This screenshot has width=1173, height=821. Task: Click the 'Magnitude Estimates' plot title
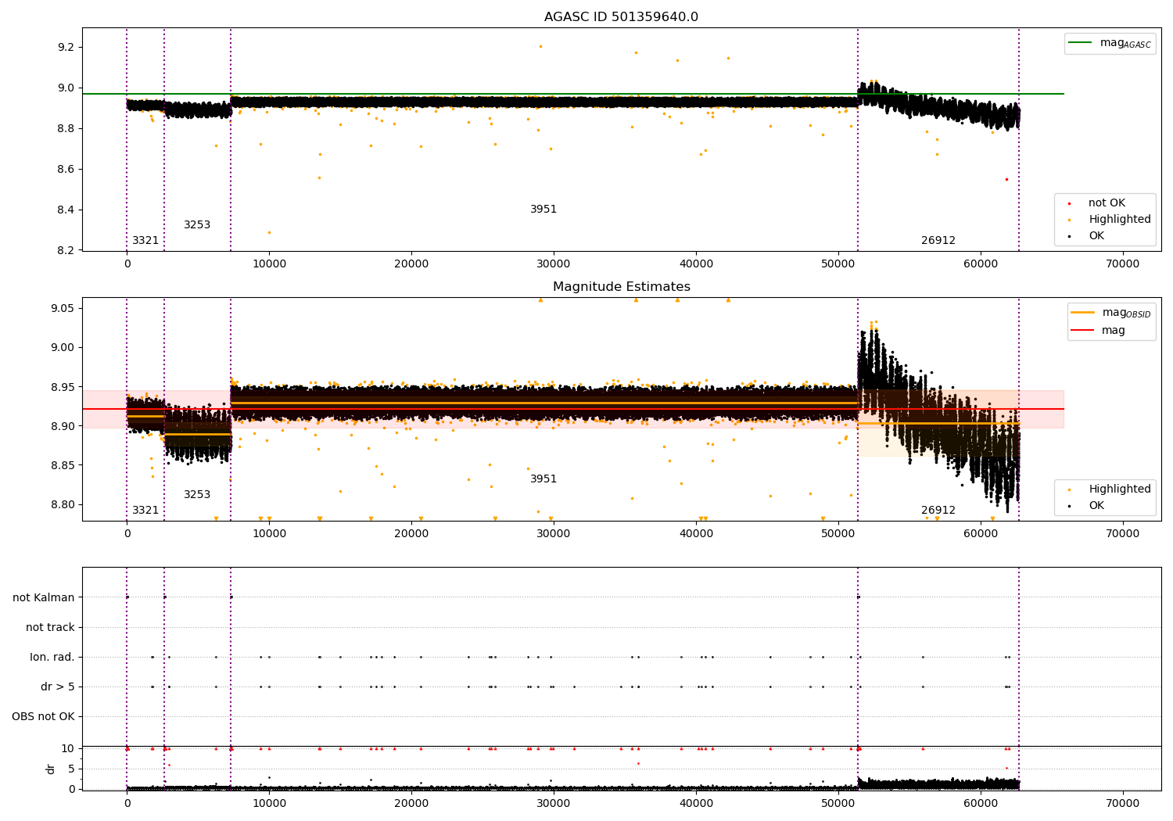pyautogui.click(x=621, y=287)
